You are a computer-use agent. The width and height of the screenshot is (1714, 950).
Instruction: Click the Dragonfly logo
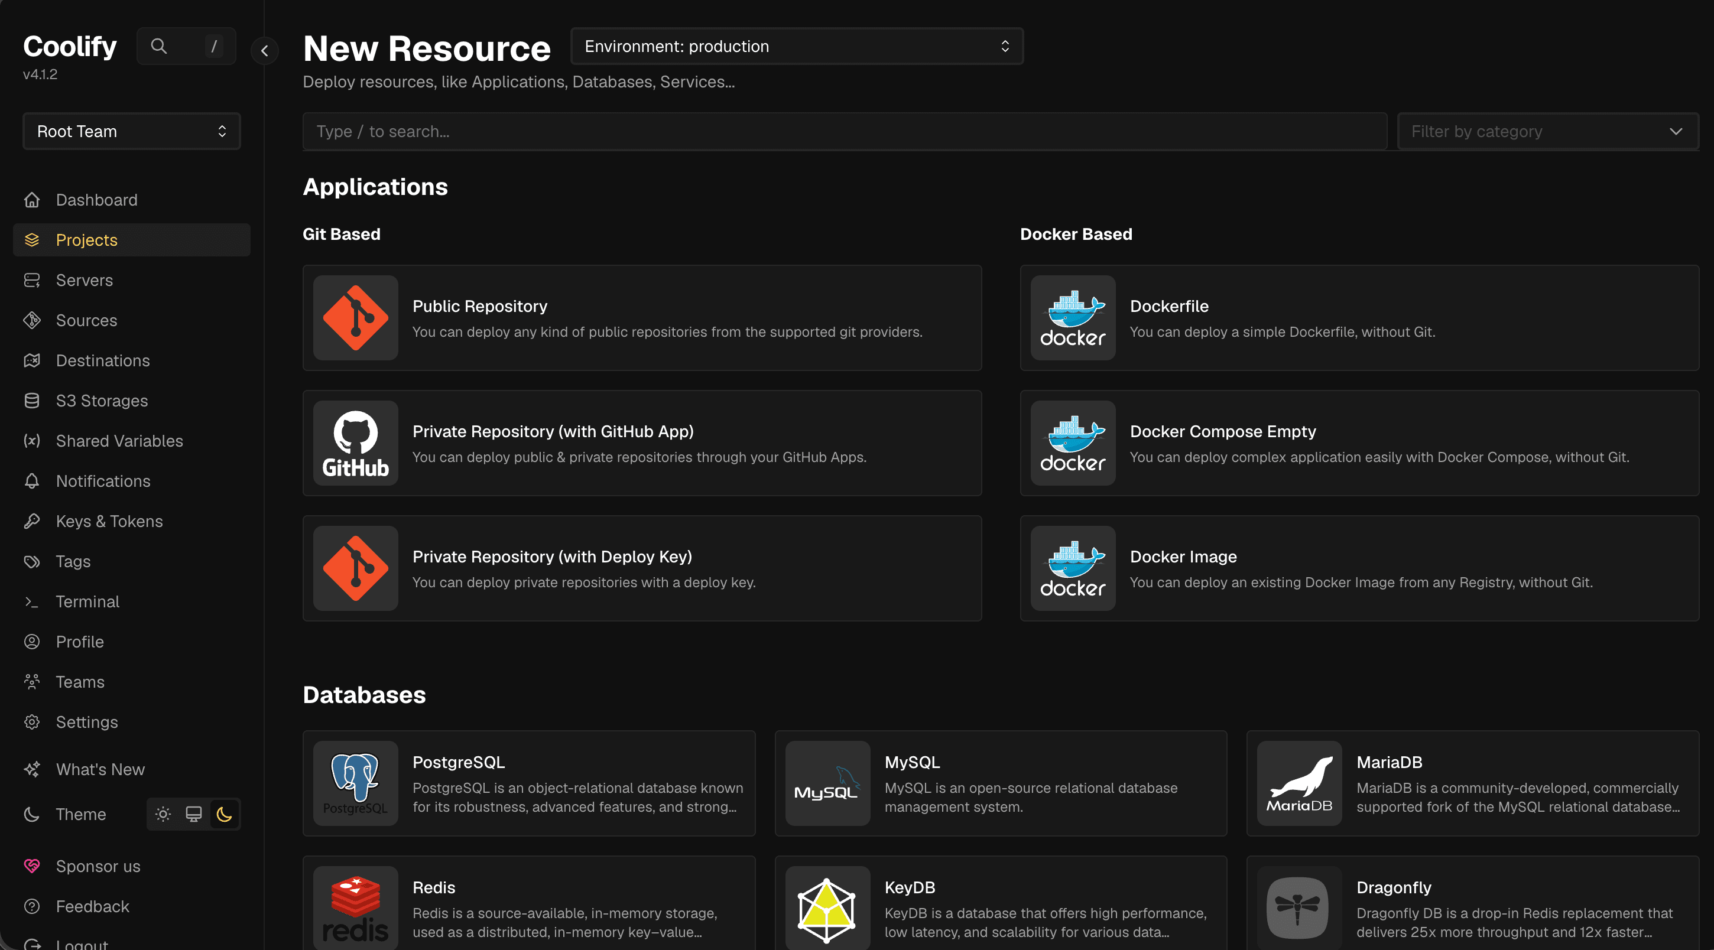1299,908
